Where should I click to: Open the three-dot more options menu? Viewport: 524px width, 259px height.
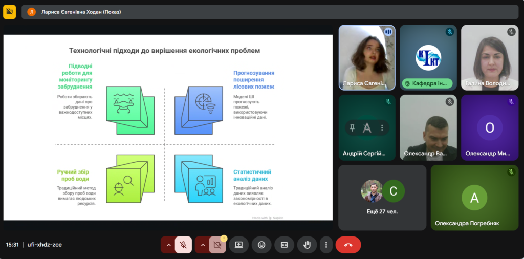(326, 245)
